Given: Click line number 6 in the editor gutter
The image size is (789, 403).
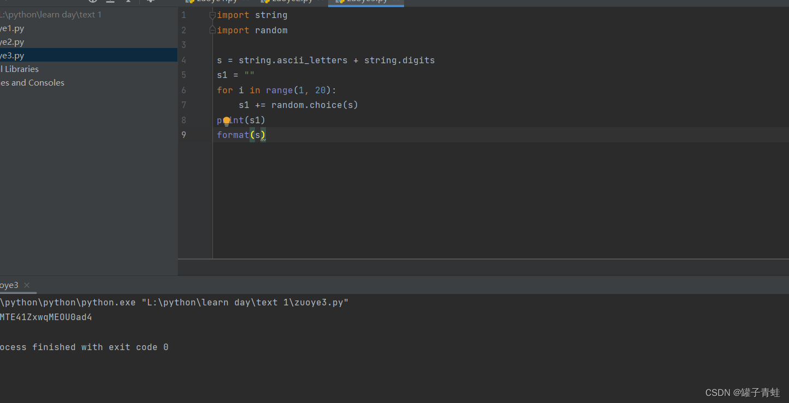Looking at the screenshot, I should pos(183,90).
